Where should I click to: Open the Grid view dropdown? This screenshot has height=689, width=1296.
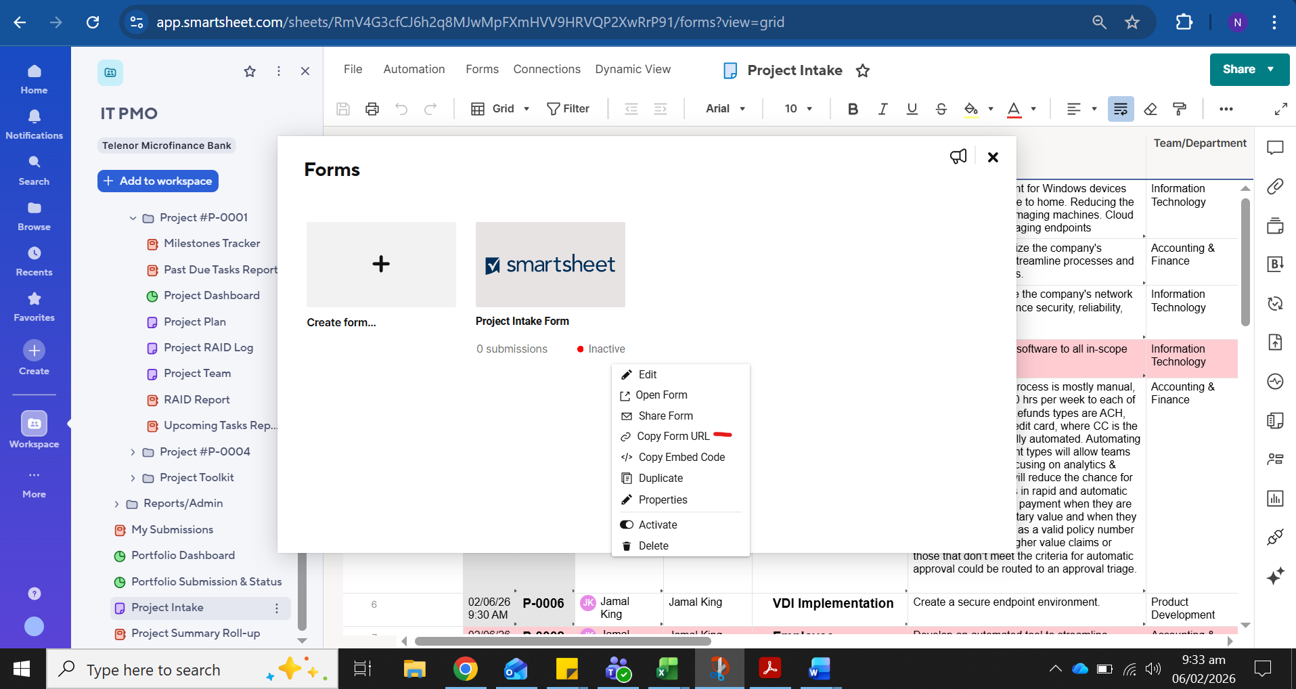[x=500, y=109]
